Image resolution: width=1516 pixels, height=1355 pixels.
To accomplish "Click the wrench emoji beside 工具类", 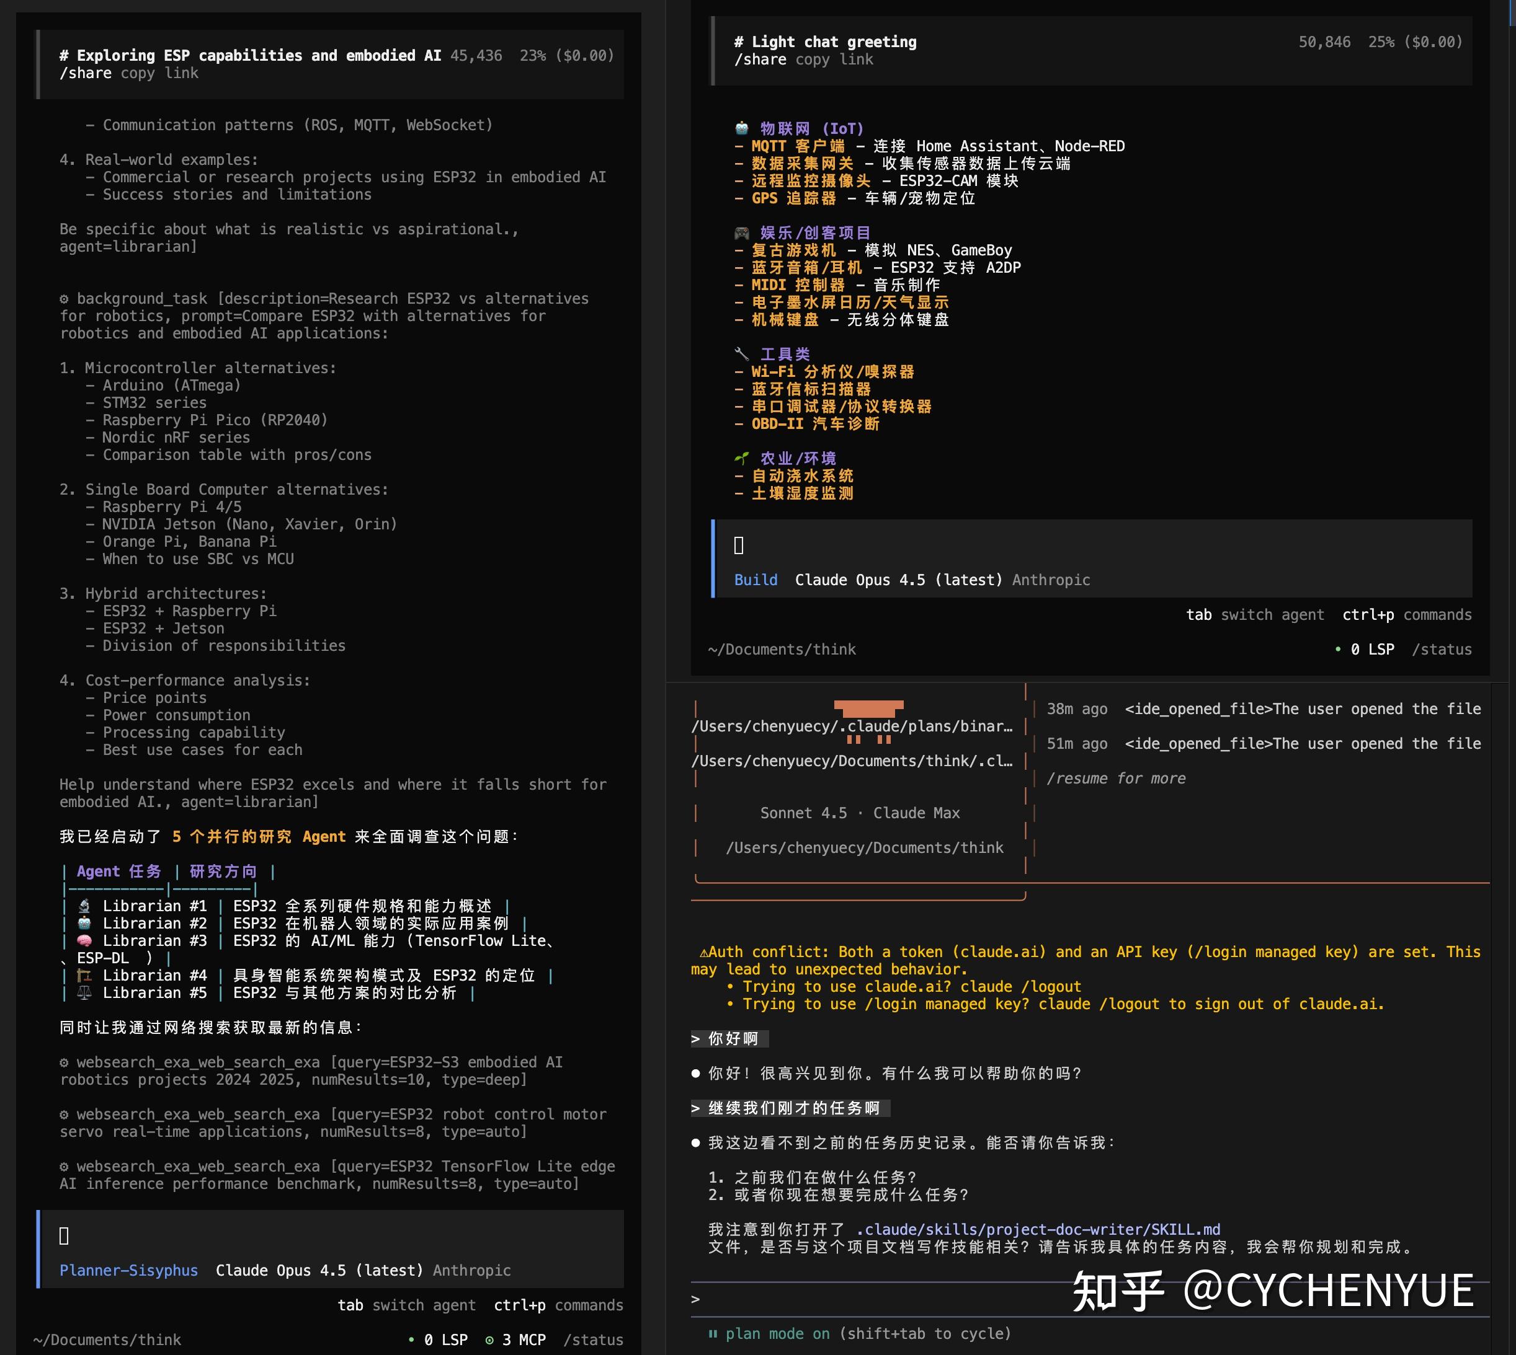I will point(741,354).
